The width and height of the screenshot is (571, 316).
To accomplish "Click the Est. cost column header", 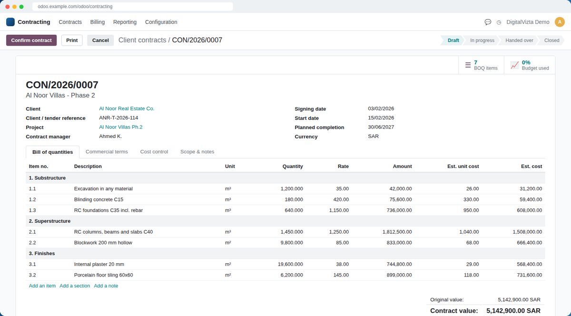I will click(532, 167).
